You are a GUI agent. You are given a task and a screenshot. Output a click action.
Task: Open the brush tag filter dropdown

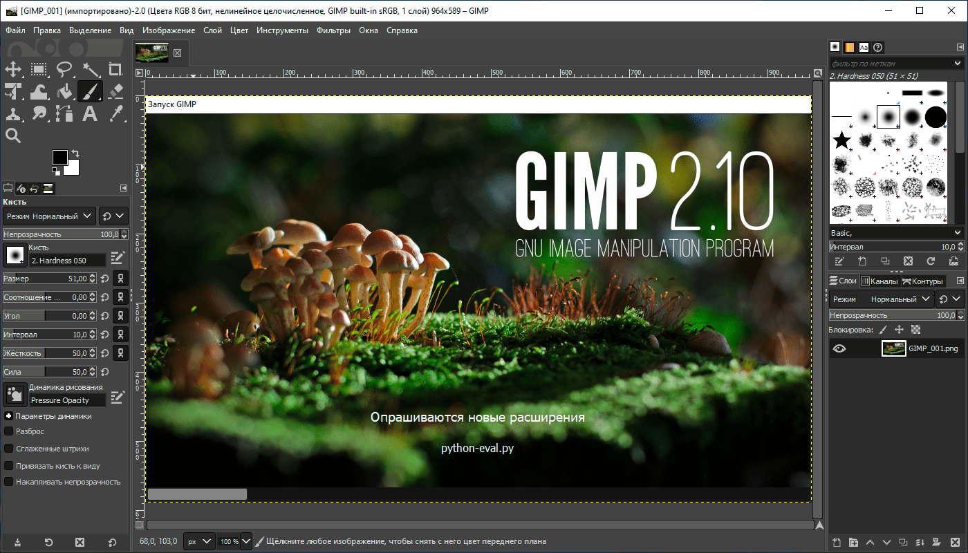(x=958, y=63)
